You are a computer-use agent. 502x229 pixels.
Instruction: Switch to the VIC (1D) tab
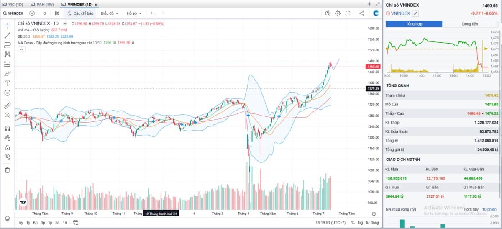(13, 4)
